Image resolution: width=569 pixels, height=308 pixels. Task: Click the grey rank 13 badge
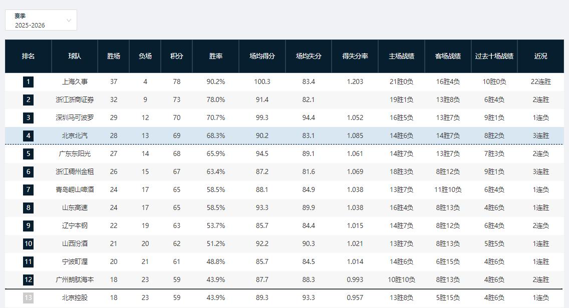(29, 298)
